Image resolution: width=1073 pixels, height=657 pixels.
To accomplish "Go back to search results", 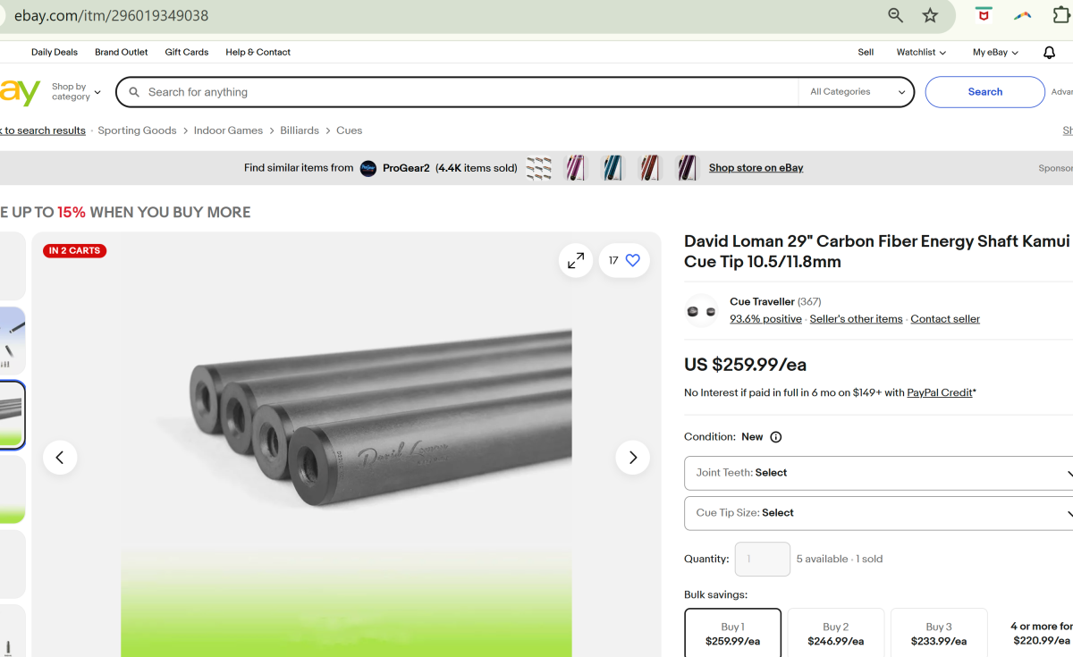I will pos(43,131).
